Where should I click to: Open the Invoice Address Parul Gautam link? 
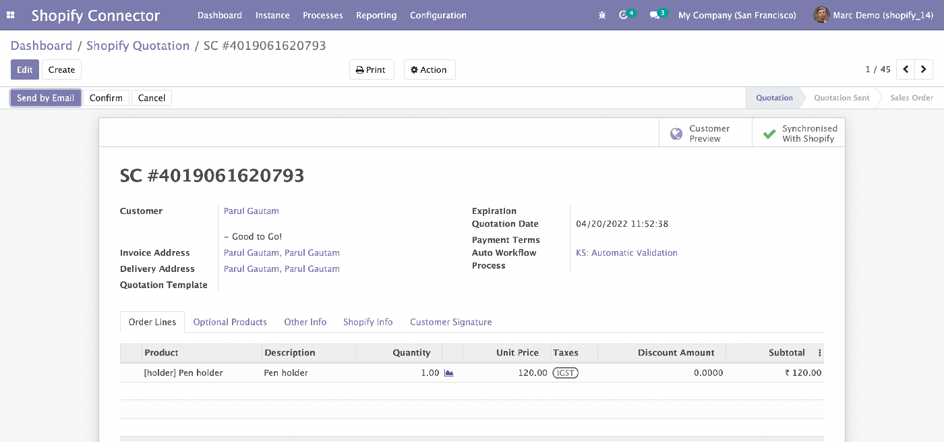click(282, 253)
